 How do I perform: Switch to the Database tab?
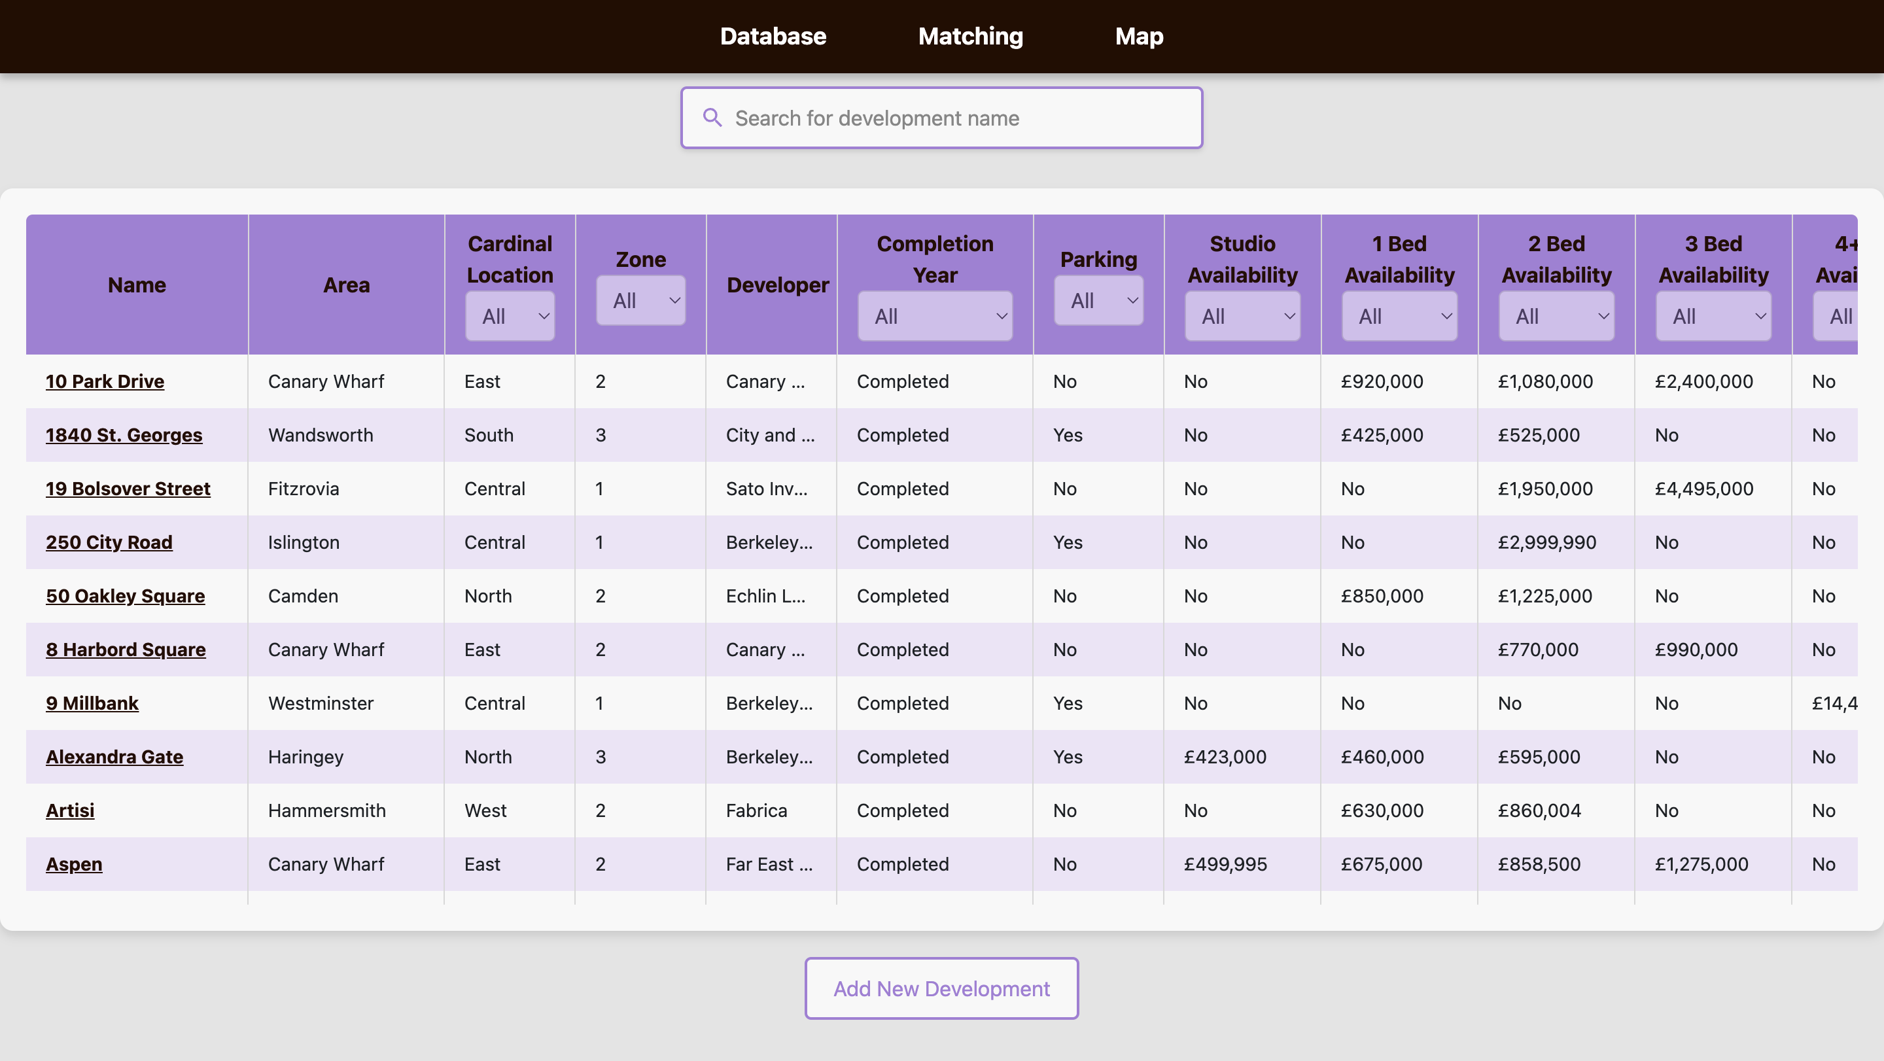773,36
